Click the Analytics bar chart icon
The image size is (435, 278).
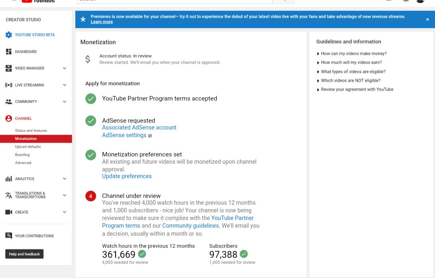[8, 179]
